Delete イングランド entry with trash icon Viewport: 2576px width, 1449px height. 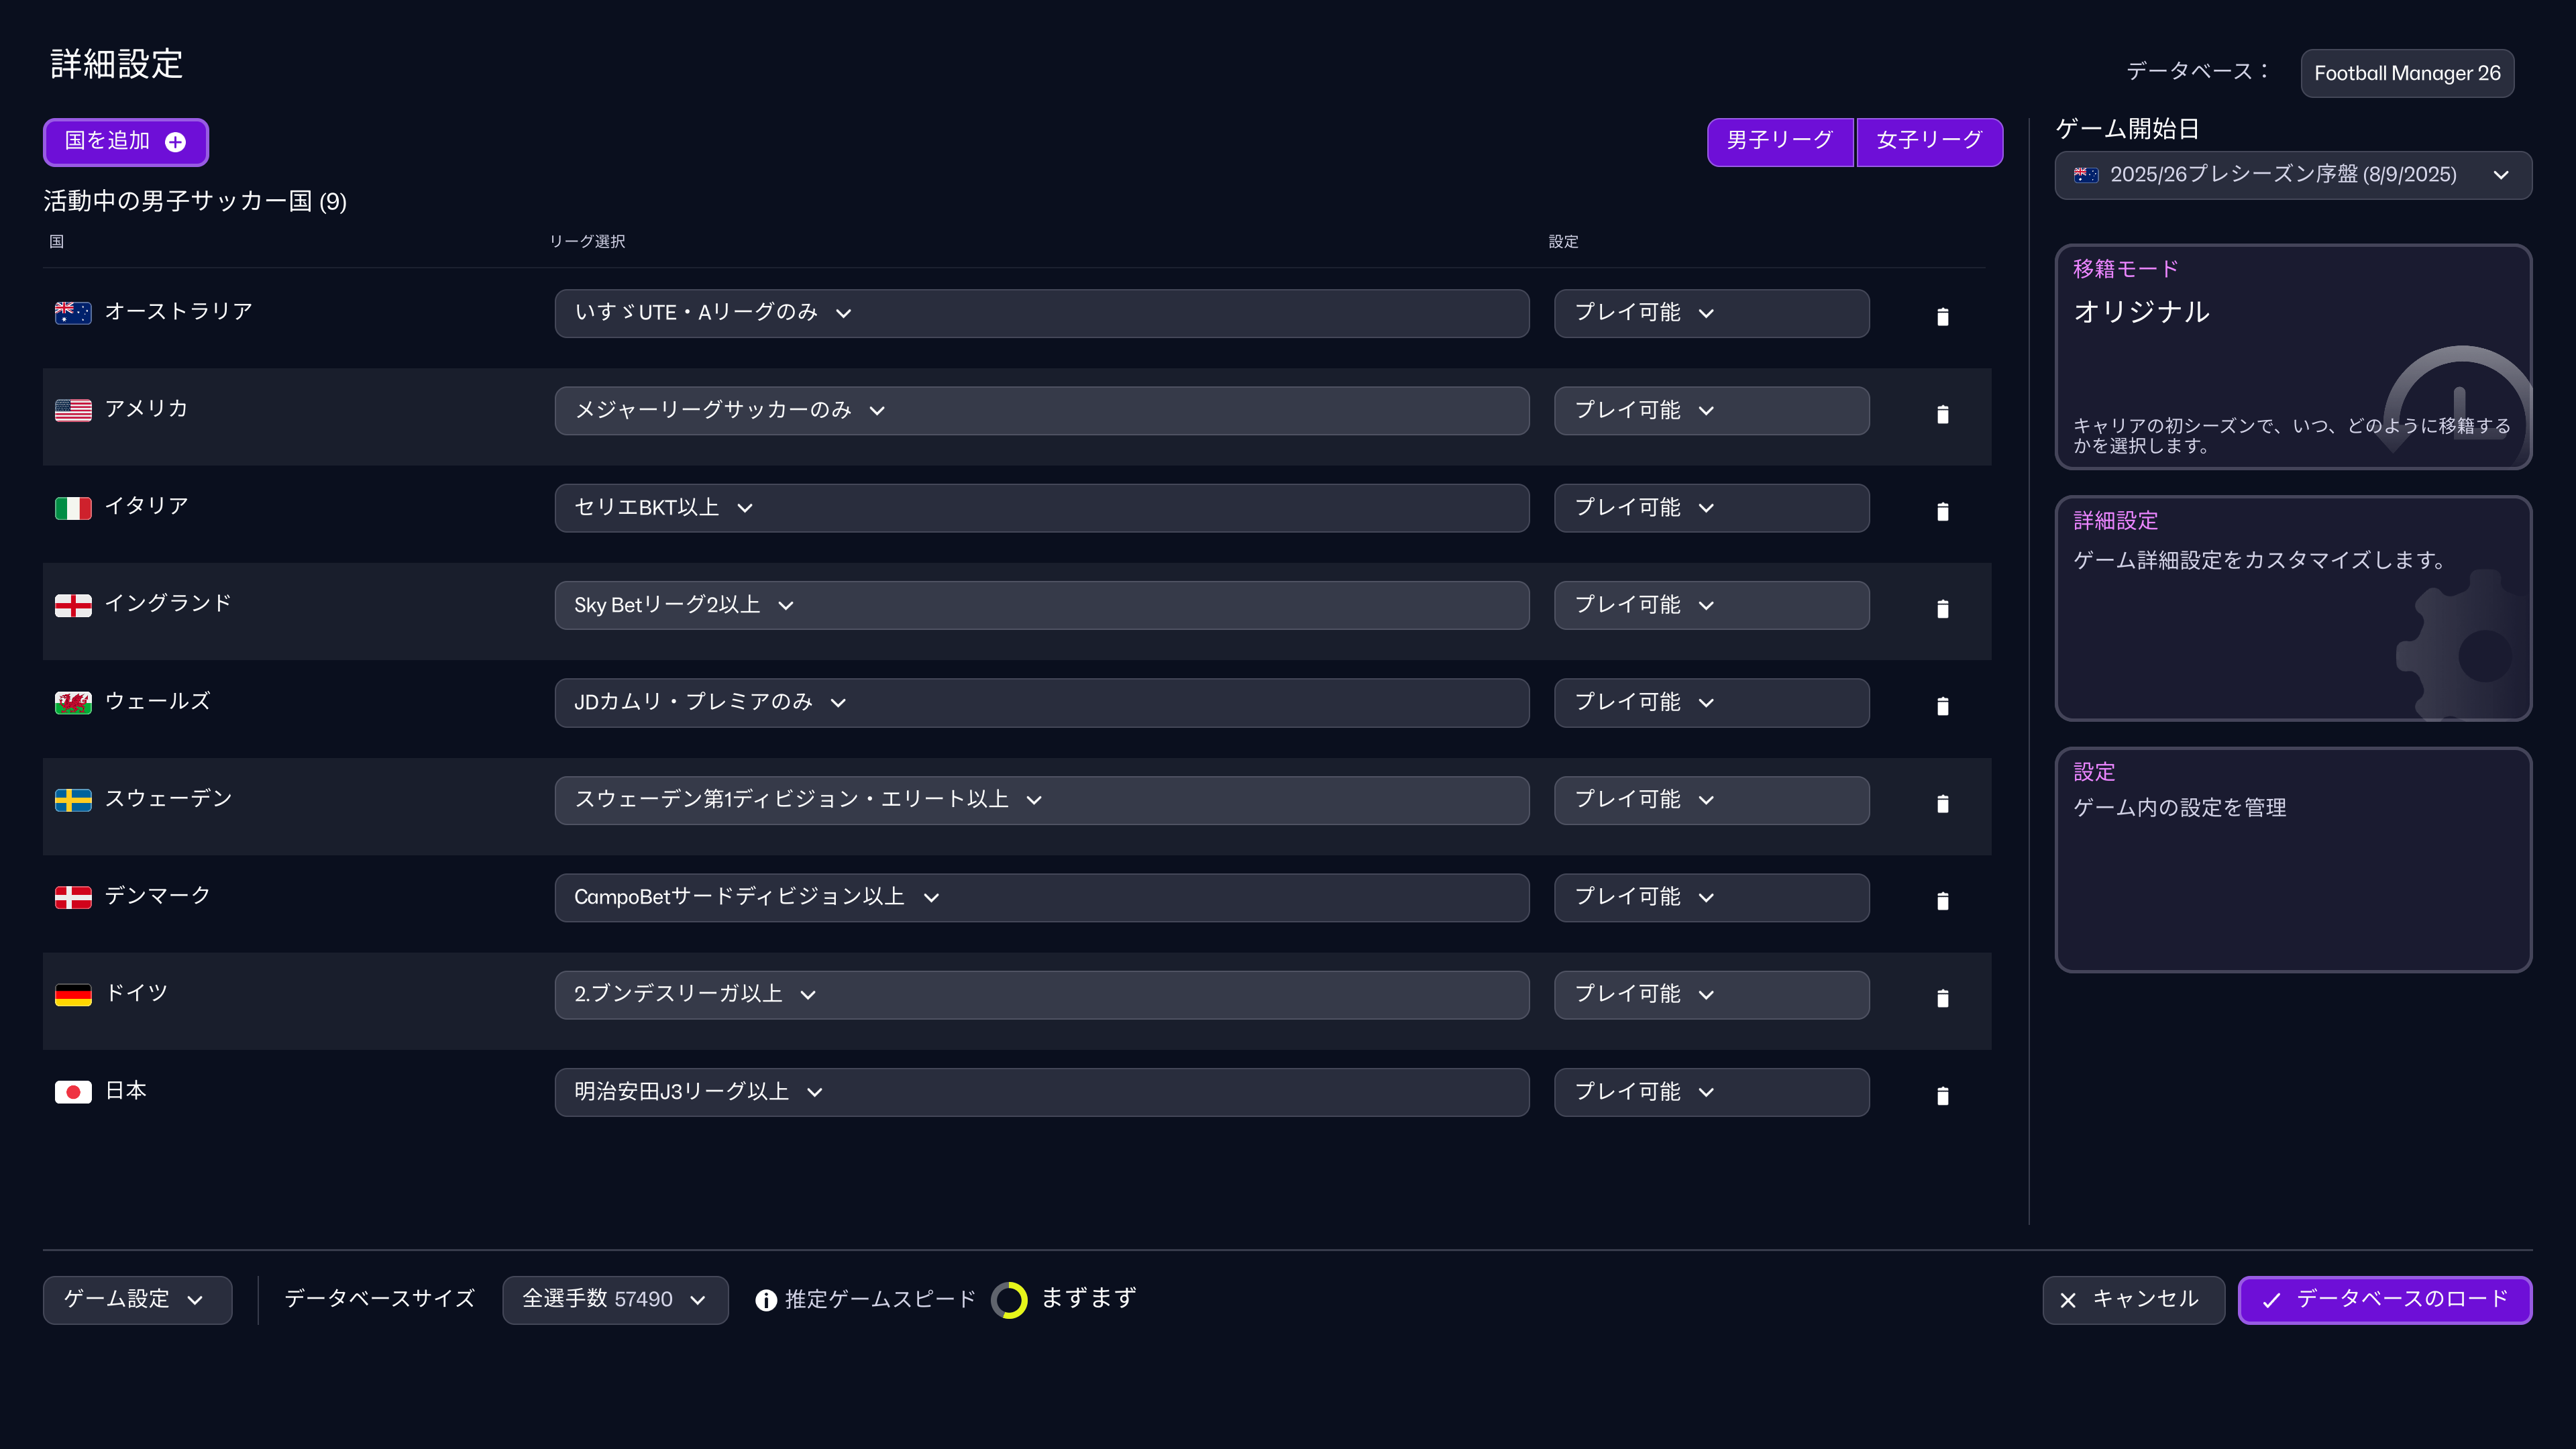(x=1943, y=608)
